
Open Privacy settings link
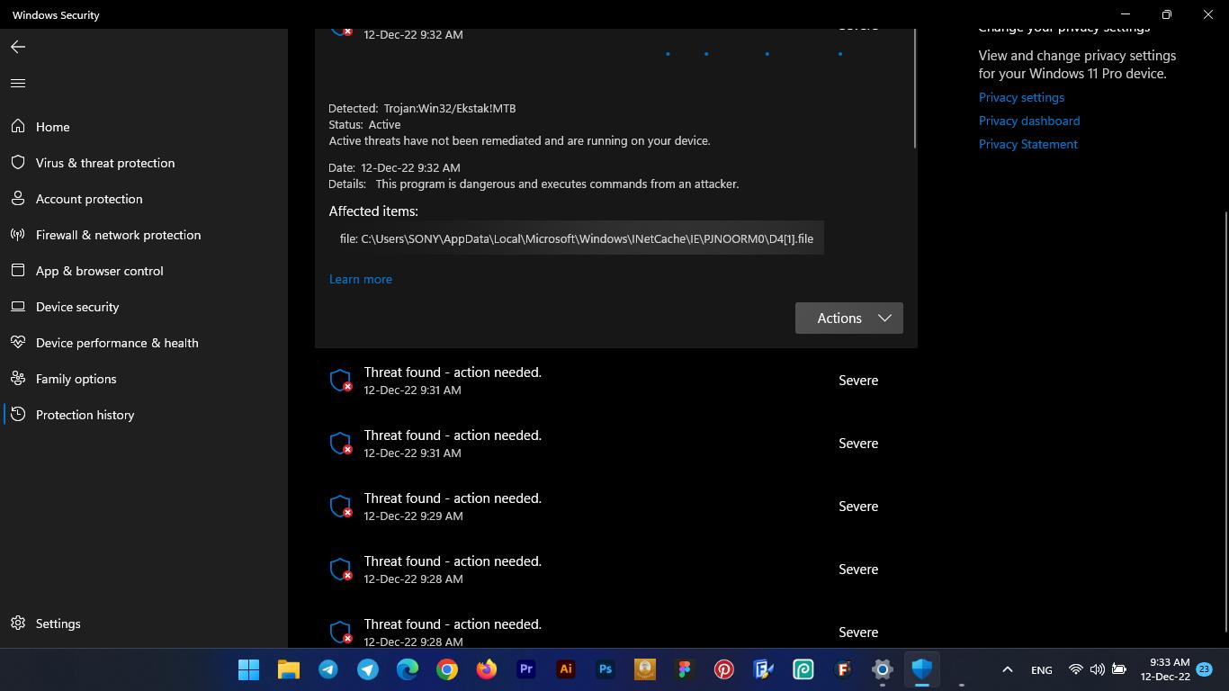pyautogui.click(x=1021, y=97)
